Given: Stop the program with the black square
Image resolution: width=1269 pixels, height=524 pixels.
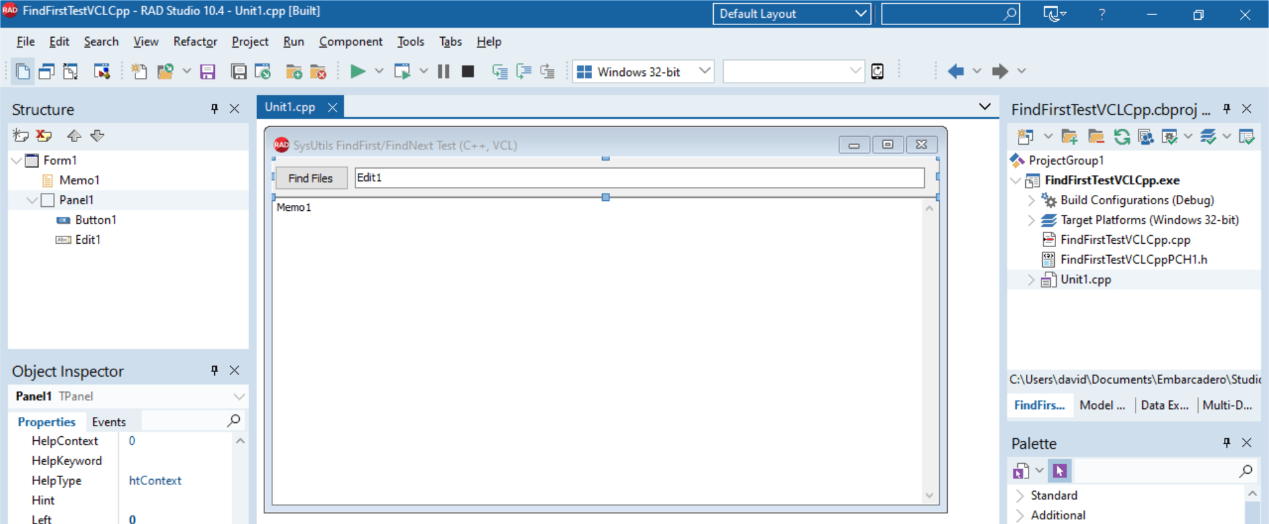Looking at the screenshot, I should point(468,71).
